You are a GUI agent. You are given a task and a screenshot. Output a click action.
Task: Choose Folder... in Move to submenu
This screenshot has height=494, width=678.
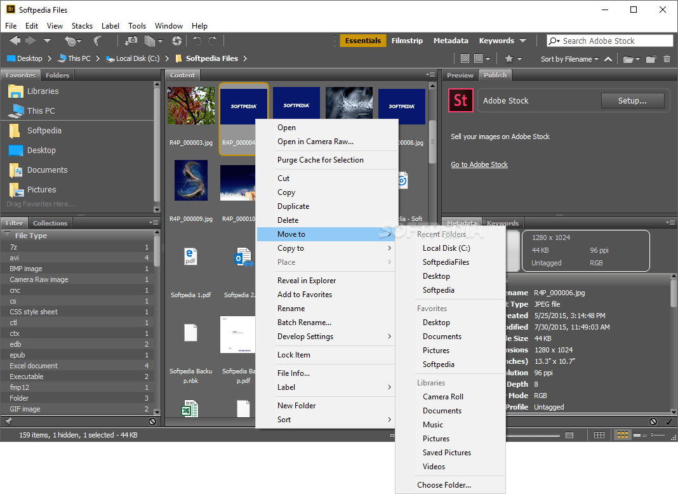click(x=444, y=485)
